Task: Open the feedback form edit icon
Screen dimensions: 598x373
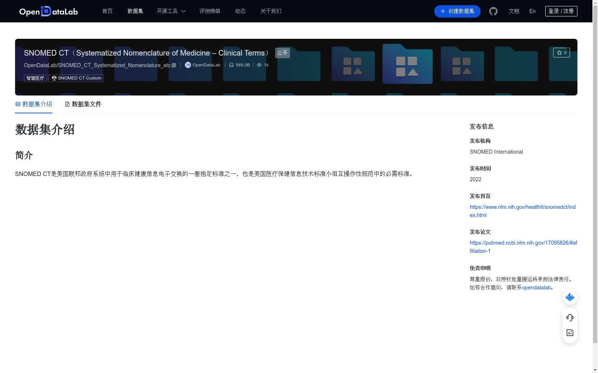Action: pos(570,333)
